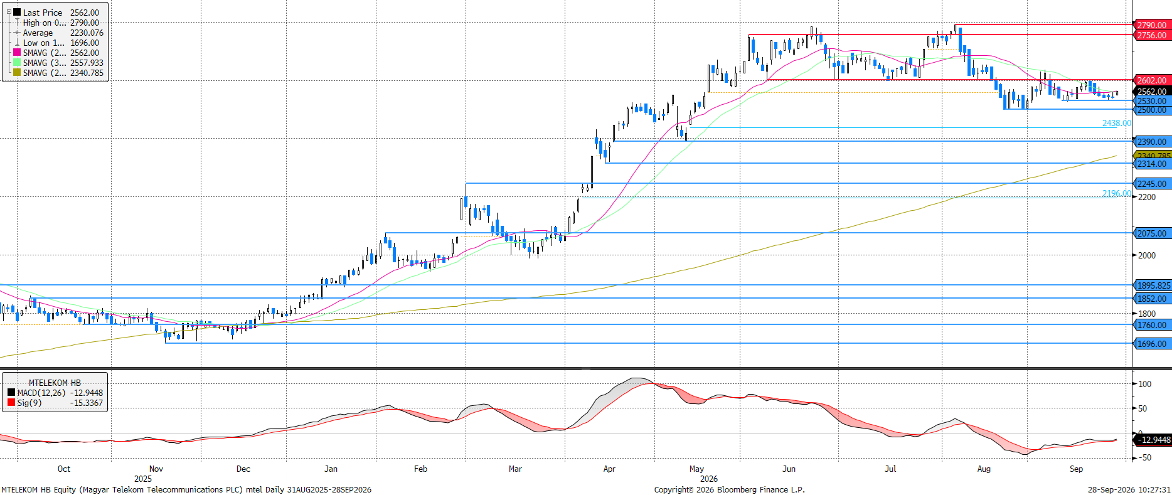Select the 2790.00 red price label

pyautogui.click(x=1153, y=25)
